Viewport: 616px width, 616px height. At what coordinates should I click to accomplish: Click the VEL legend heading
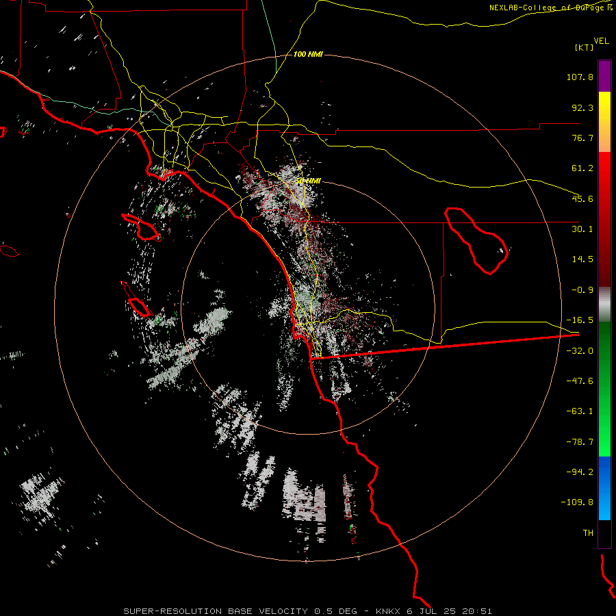[x=601, y=41]
